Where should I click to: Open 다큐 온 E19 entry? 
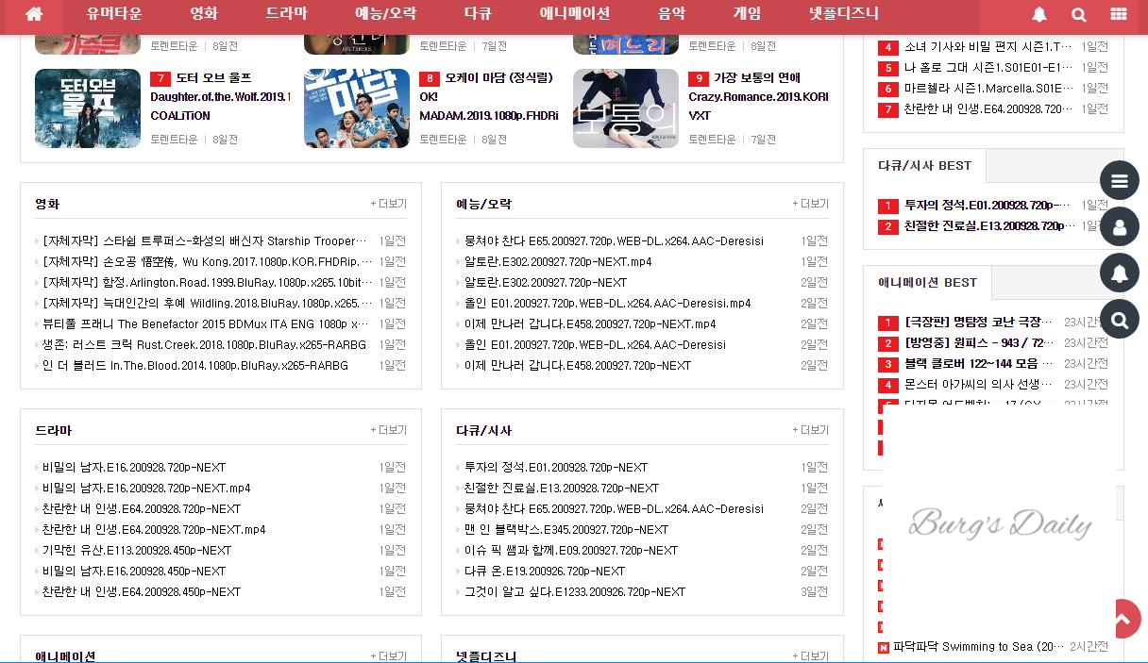[545, 572]
